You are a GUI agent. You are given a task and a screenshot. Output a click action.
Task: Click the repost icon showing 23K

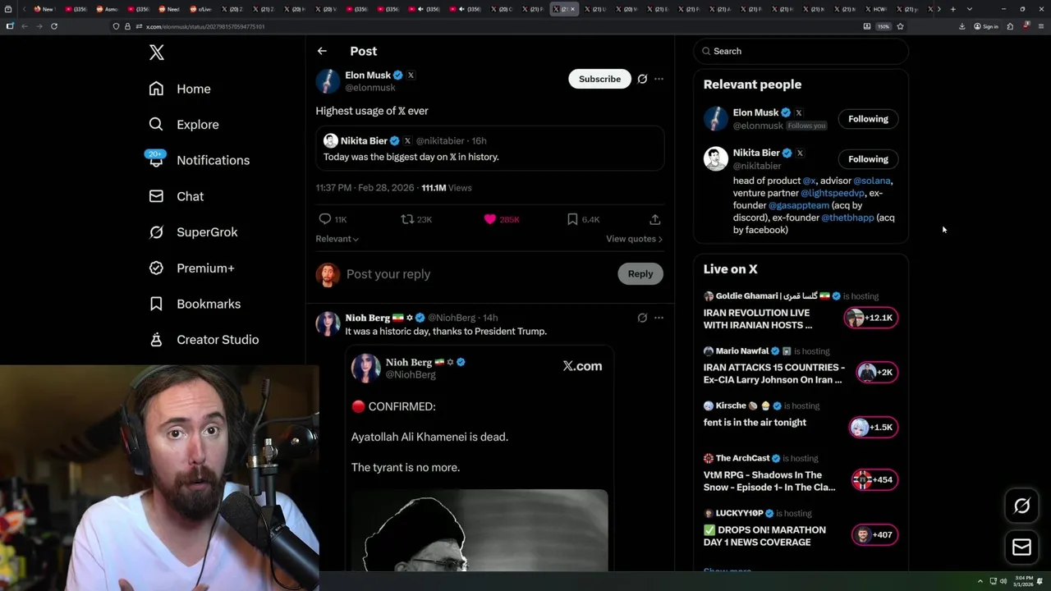pyautogui.click(x=407, y=219)
